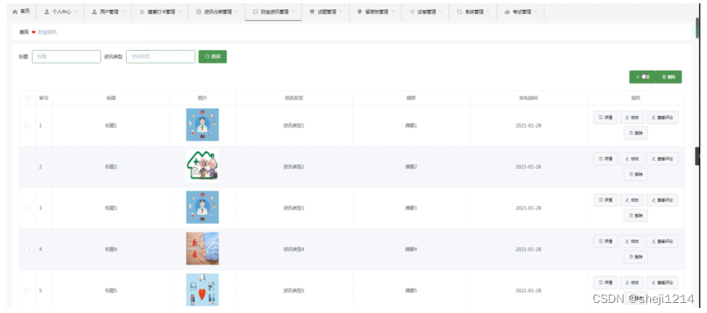
Task: Open the green house thumbnail of 标题2
Action: [x=203, y=166]
